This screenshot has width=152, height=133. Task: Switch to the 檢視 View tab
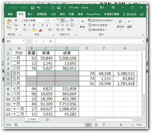coord(80,14)
